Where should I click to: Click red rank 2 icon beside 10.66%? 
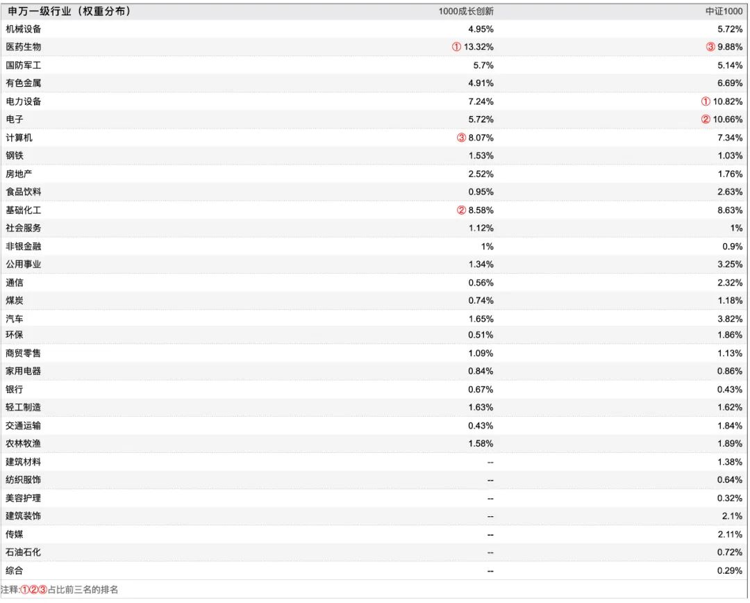click(706, 119)
